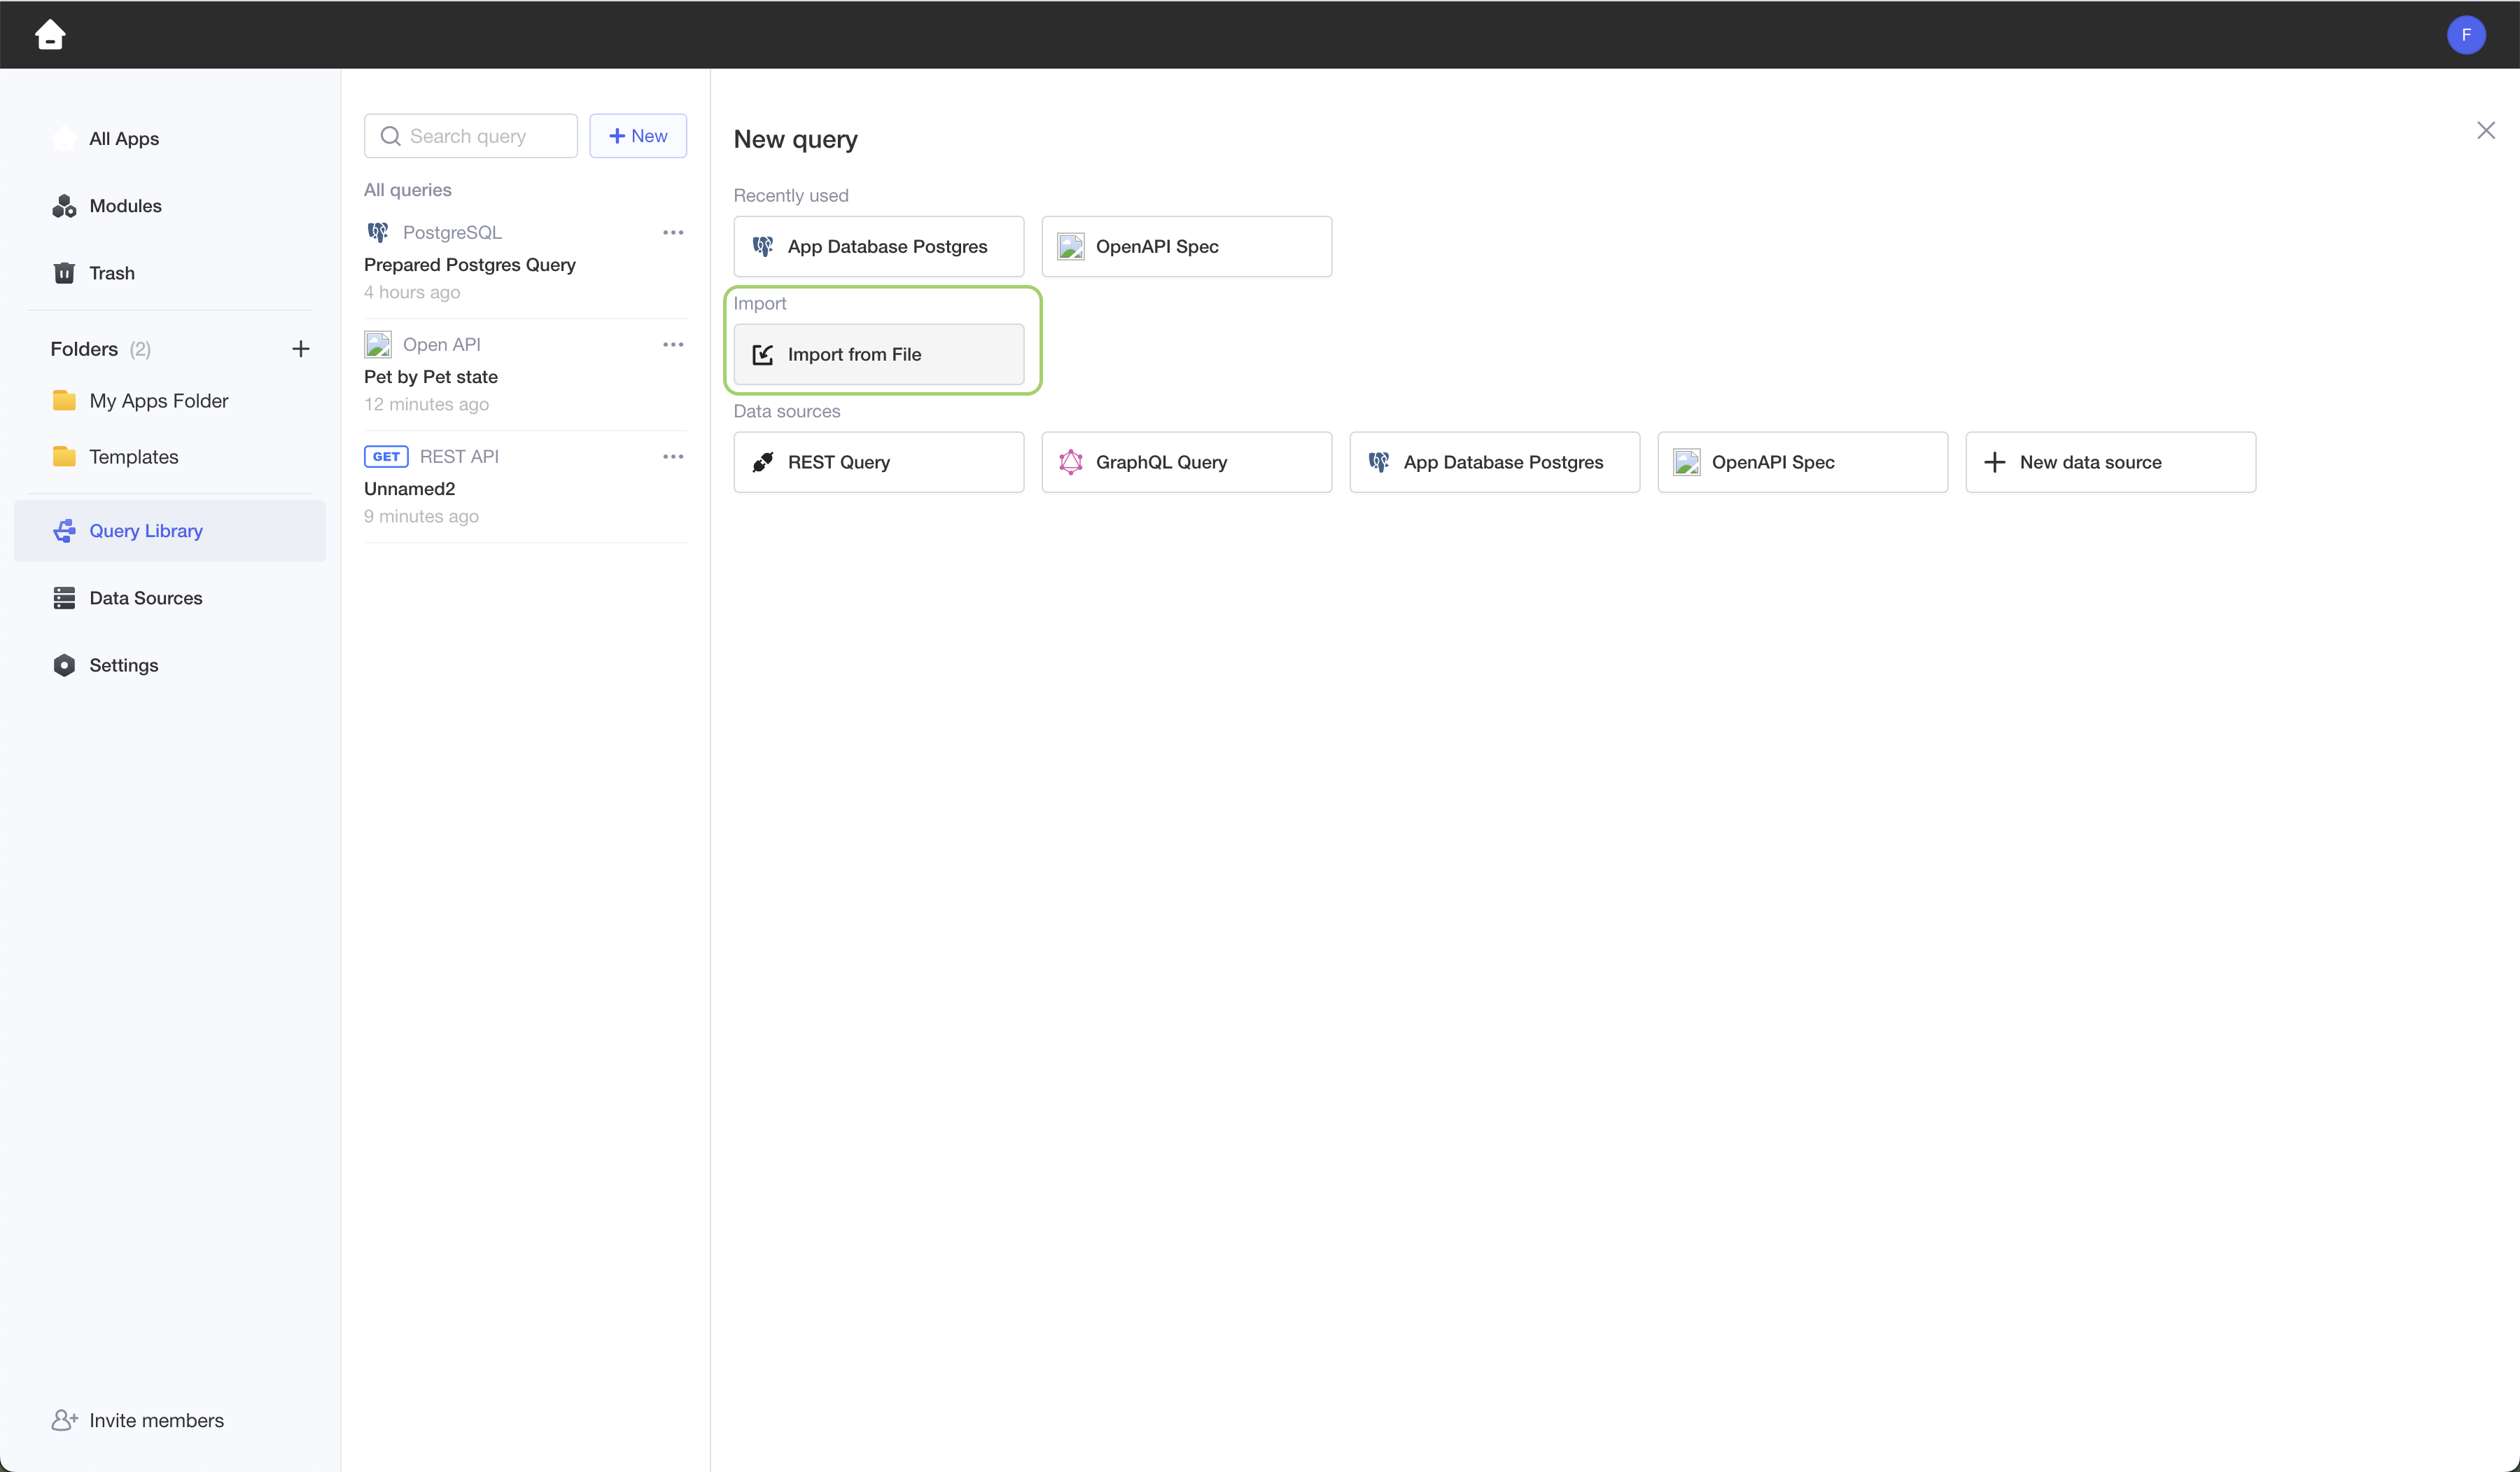This screenshot has height=1472, width=2520.
Task: Pick recently used OpenAPI Spec
Action: [1186, 247]
